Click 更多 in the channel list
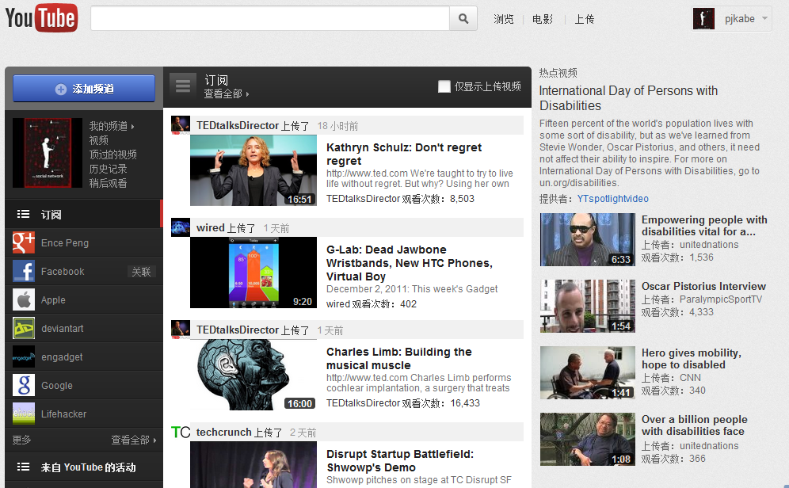 21,440
